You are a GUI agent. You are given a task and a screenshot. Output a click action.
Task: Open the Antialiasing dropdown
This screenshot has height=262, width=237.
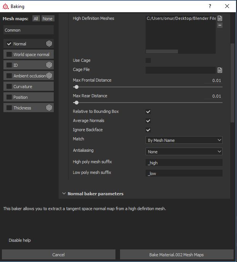pyautogui.click(x=184, y=151)
